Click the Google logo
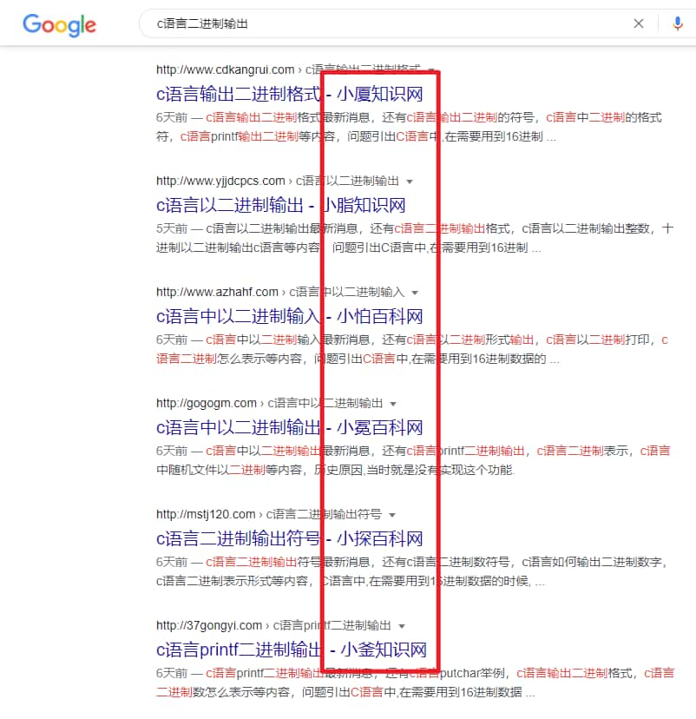Screen dimensions: 696x719 (60, 25)
